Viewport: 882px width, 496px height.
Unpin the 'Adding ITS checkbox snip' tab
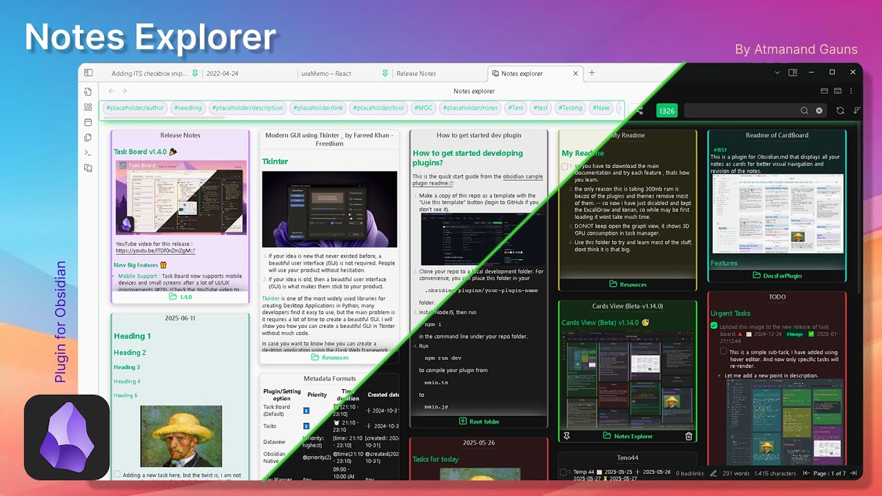click(195, 73)
